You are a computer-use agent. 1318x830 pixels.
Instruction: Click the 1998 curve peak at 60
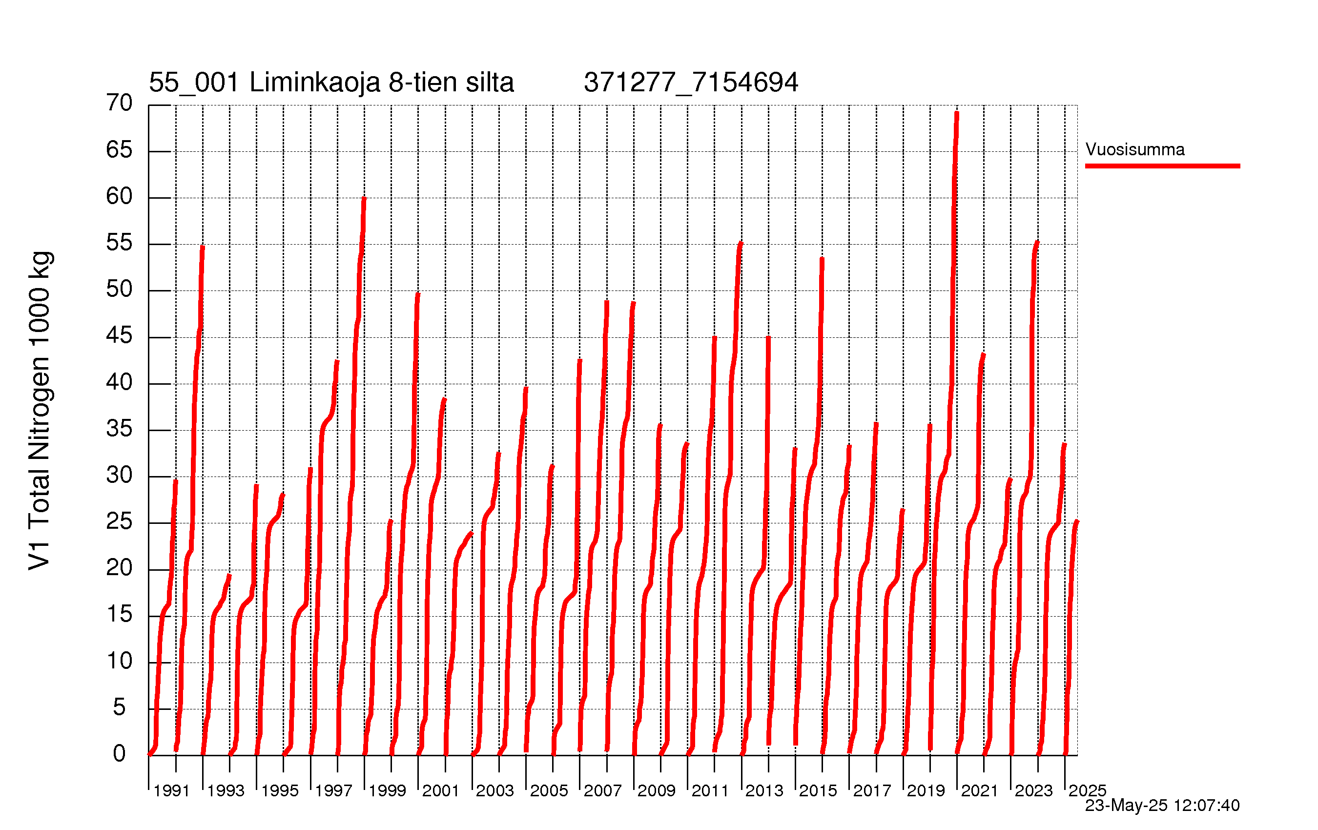(x=364, y=199)
